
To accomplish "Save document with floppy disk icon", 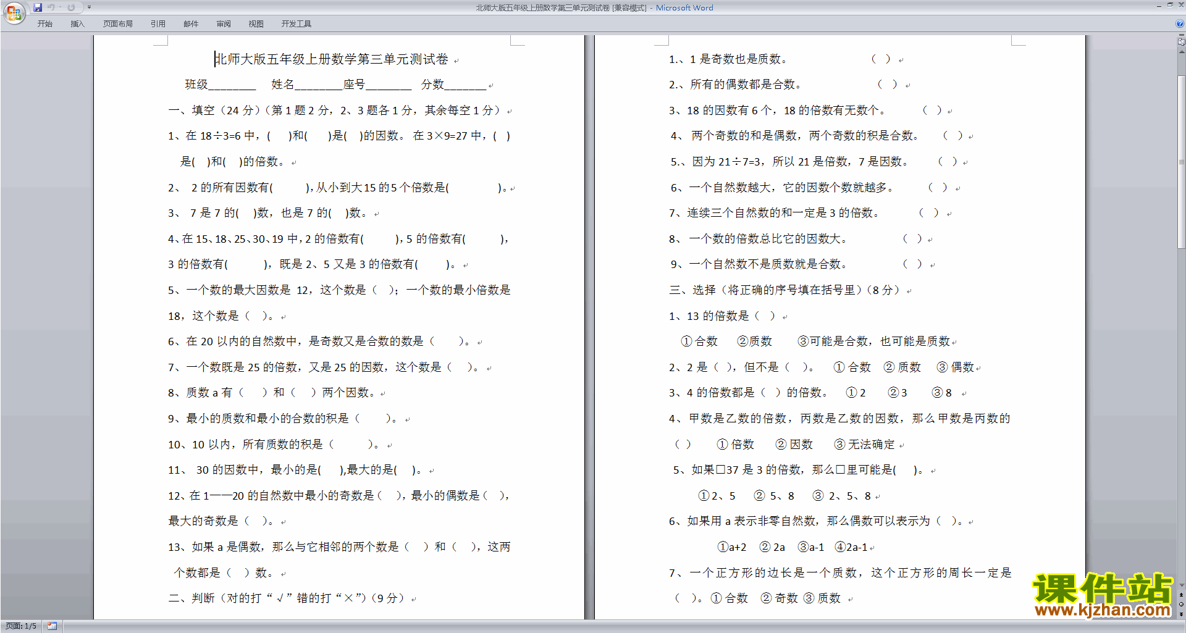I will [x=38, y=7].
